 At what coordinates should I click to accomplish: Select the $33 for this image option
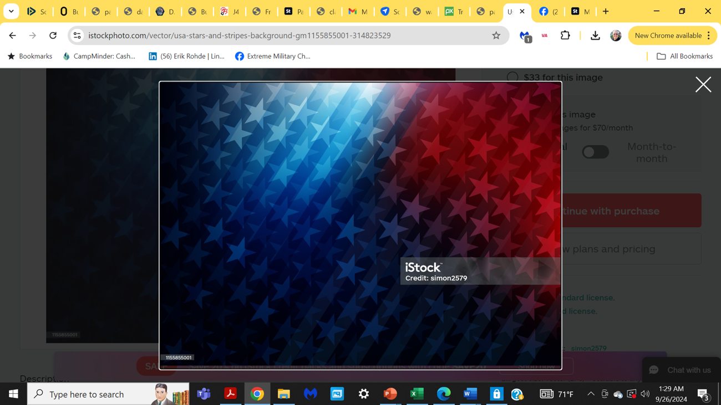512,78
